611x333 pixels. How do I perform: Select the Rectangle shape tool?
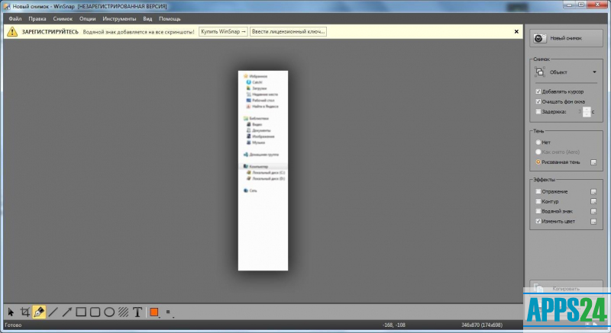pos(81,312)
